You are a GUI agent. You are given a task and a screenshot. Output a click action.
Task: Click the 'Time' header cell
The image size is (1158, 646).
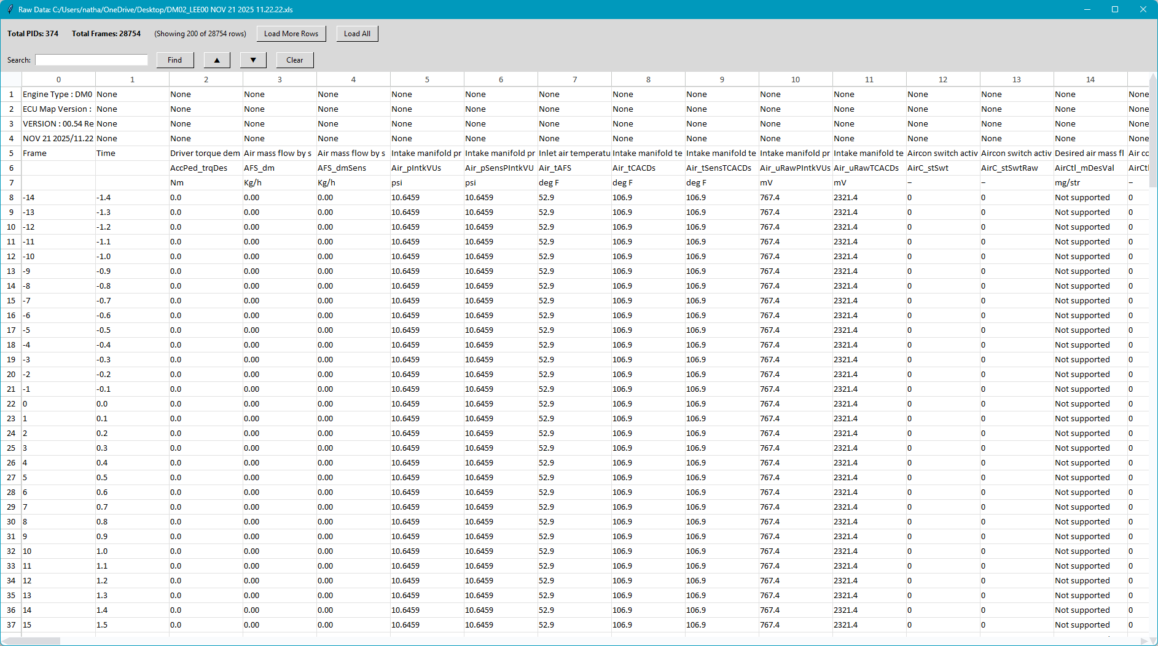[x=132, y=154]
